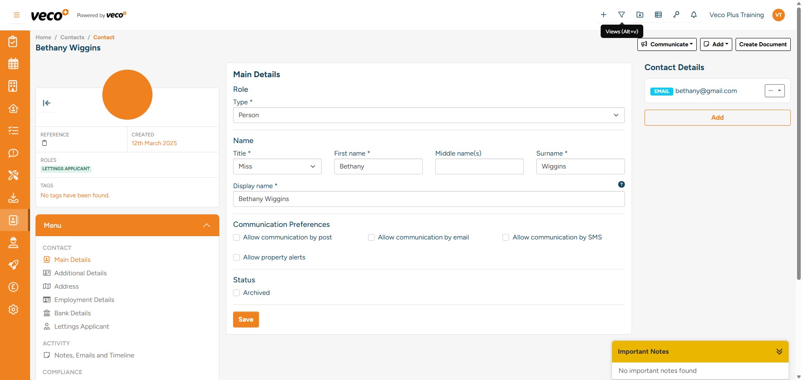This screenshot has height=380, width=802.
Task: Check the Allow property alerts box
Action: (236, 257)
